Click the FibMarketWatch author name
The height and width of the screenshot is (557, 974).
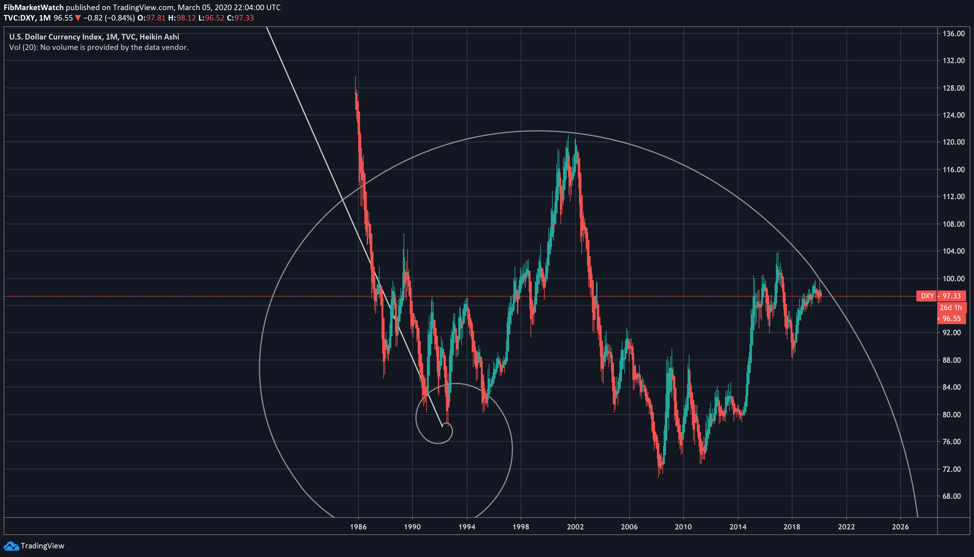tap(33, 7)
